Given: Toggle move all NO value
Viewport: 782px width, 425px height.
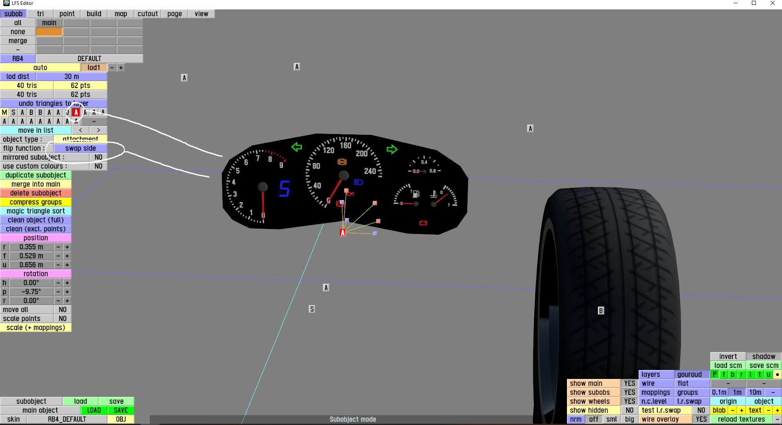Looking at the screenshot, I should 63,310.
